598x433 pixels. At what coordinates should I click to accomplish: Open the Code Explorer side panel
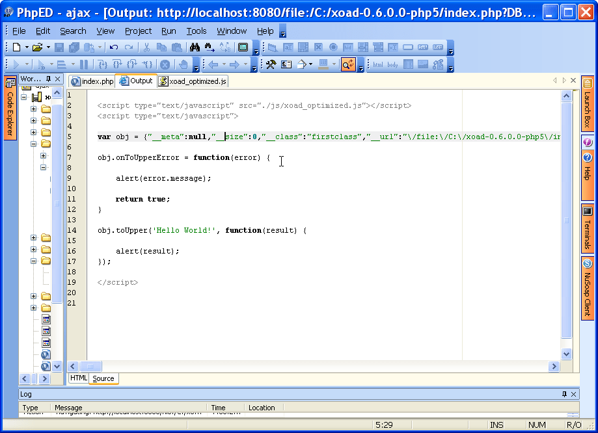(x=10, y=109)
